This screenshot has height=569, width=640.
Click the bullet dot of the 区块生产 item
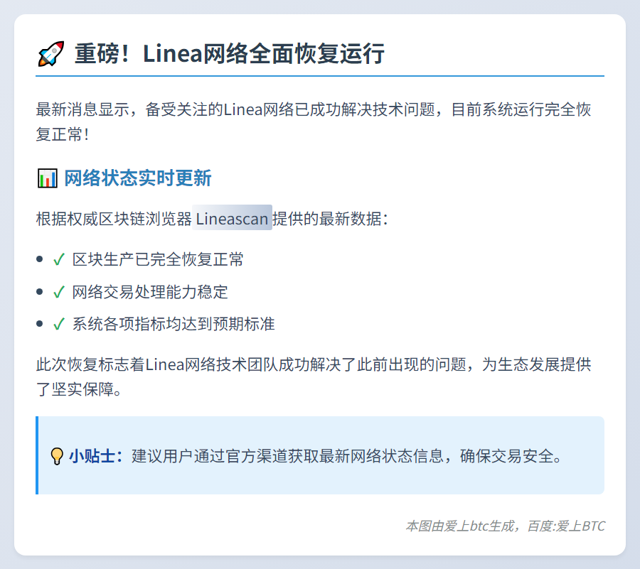click(40, 259)
